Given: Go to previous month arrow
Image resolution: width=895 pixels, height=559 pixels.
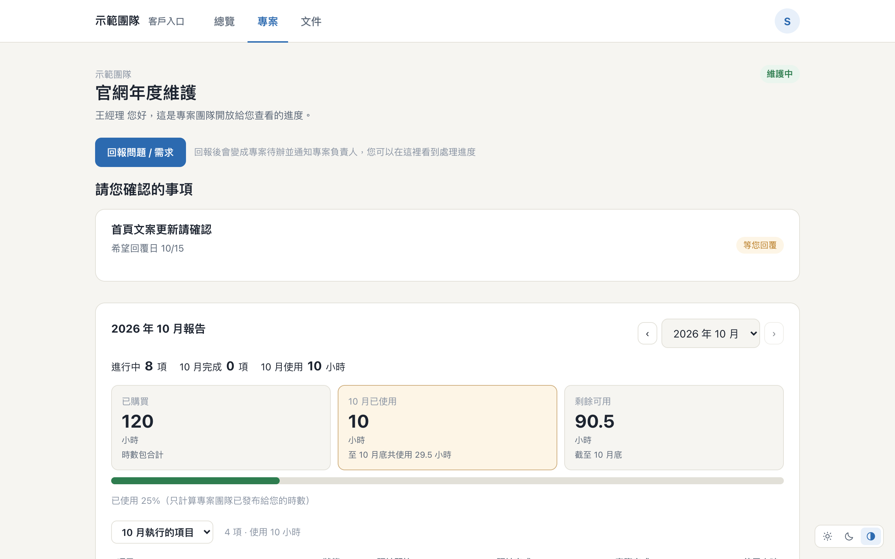Looking at the screenshot, I should click(x=647, y=333).
